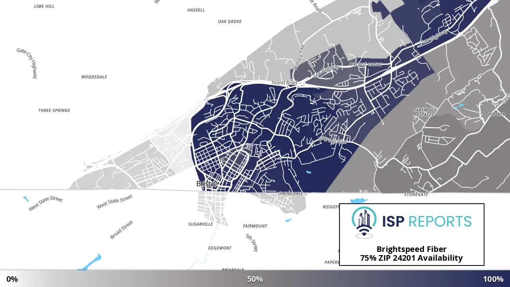Screen dimensions: 510x287
Task: Select the LIME HILL map label
Action: point(44,6)
